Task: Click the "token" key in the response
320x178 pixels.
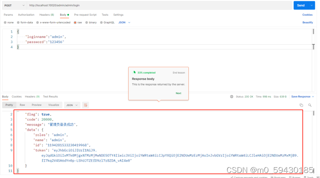Action: click(x=39, y=150)
